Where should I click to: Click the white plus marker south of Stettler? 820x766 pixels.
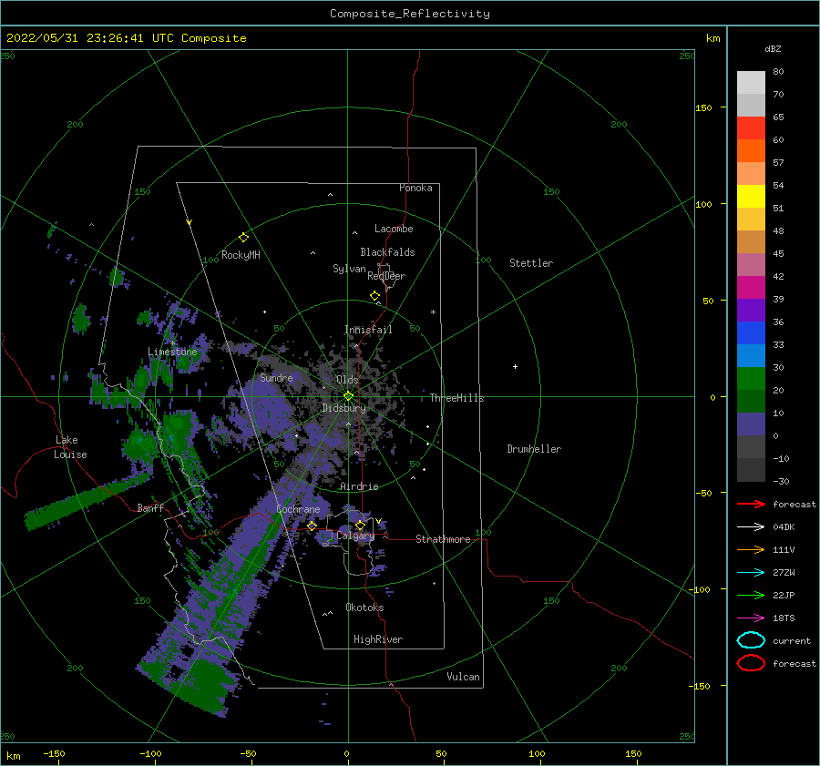515,366
